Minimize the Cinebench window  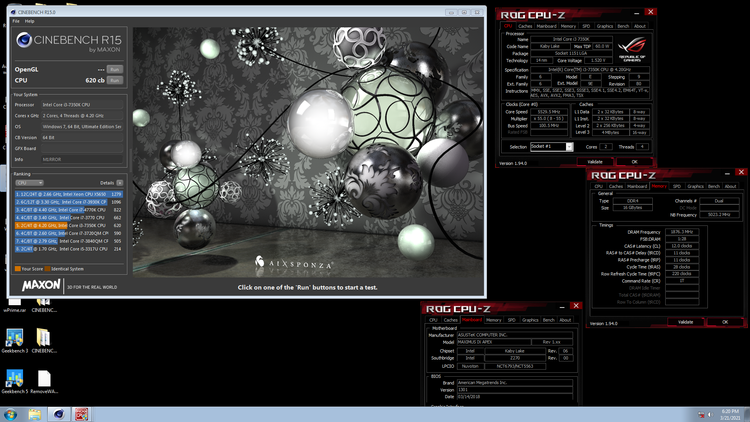click(x=451, y=12)
